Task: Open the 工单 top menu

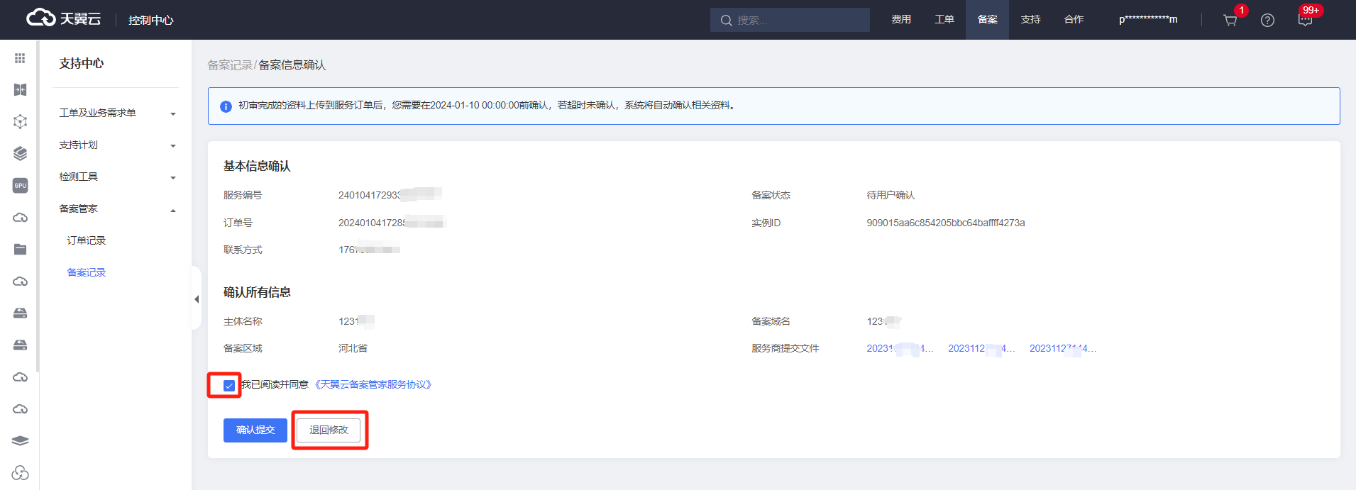Action: tap(944, 20)
